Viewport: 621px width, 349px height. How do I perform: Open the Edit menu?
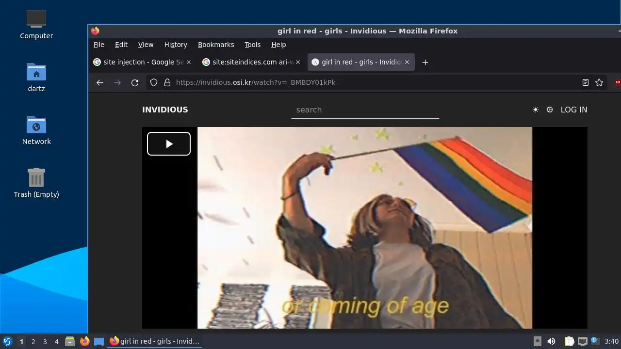121,45
